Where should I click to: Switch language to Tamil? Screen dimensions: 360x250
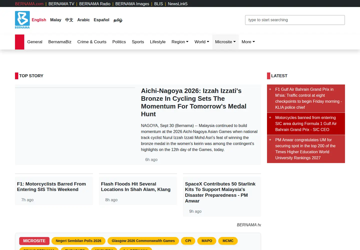[118, 20]
